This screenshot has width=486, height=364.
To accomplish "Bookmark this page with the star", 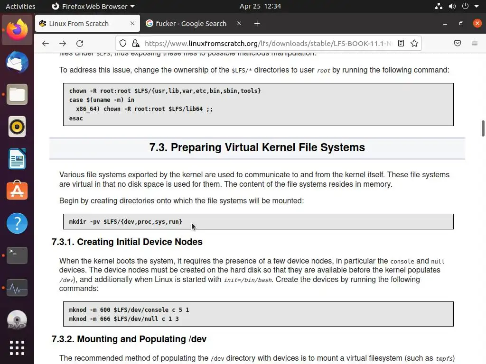I will click(414, 43).
